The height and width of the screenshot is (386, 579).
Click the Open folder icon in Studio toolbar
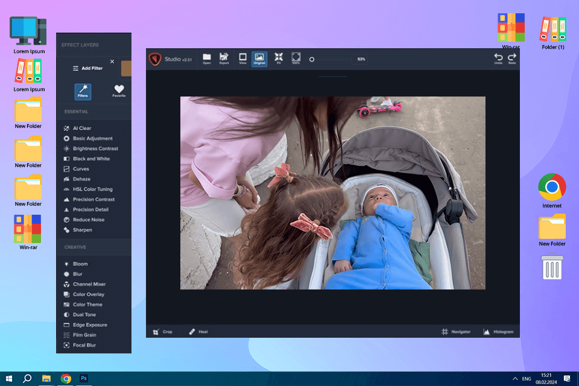point(207,59)
